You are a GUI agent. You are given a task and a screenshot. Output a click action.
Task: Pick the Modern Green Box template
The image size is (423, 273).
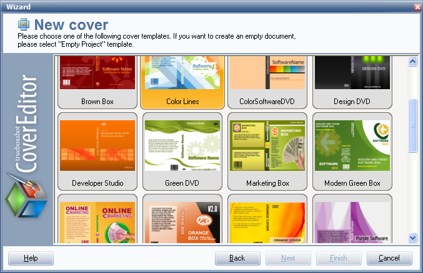click(x=352, y=151)
